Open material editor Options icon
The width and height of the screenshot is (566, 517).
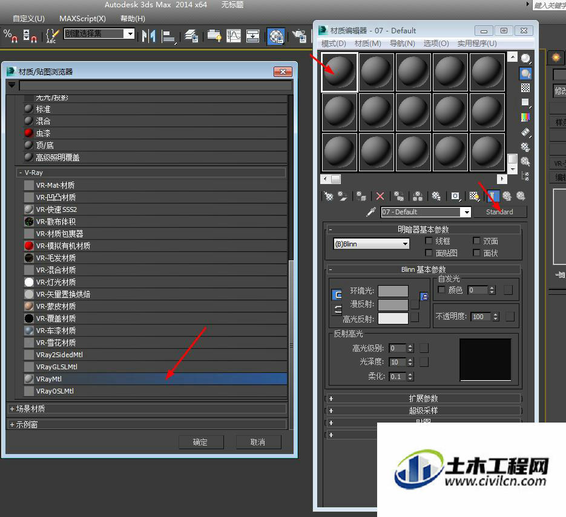[x=525, y=147]
